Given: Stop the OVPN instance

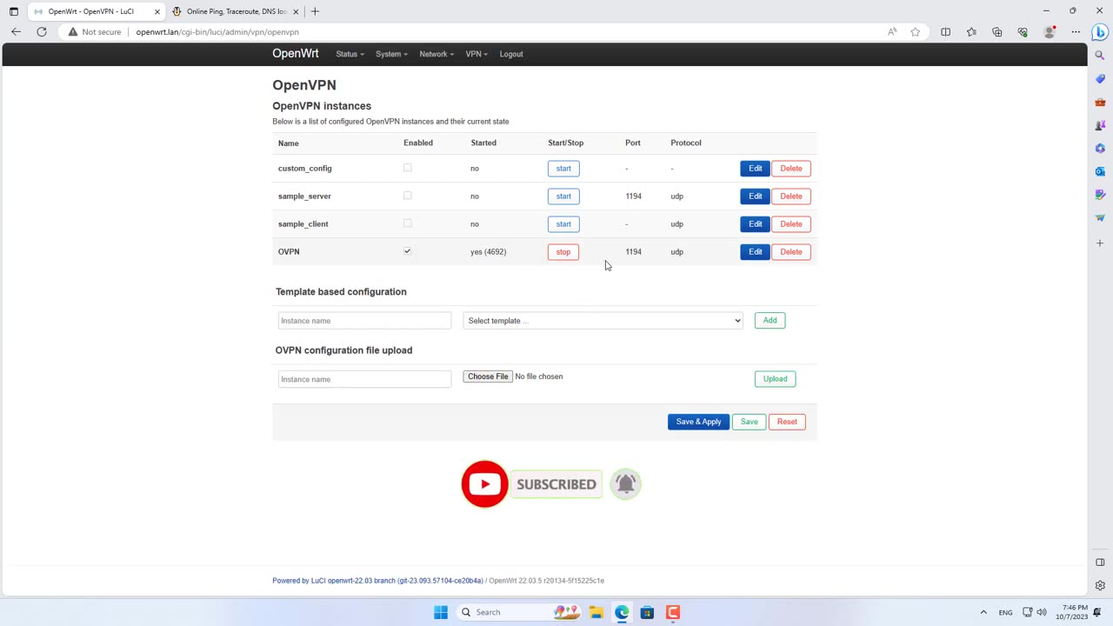Looking at the screenshot, I should pos(563,252).
